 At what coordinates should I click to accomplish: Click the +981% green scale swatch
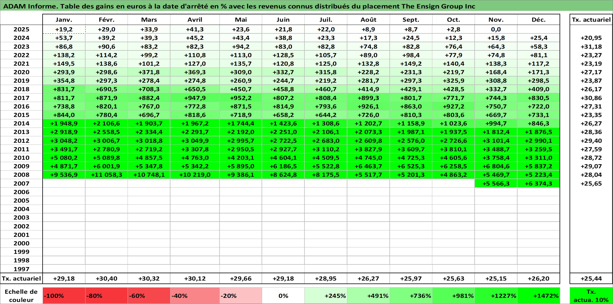pos(453,295)
